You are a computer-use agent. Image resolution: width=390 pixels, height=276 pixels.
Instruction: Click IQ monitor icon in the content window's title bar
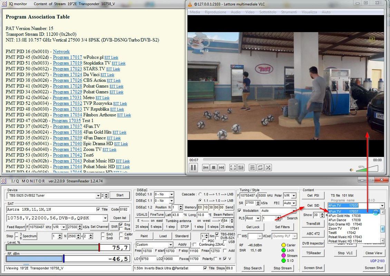click(x=4, y=4)
